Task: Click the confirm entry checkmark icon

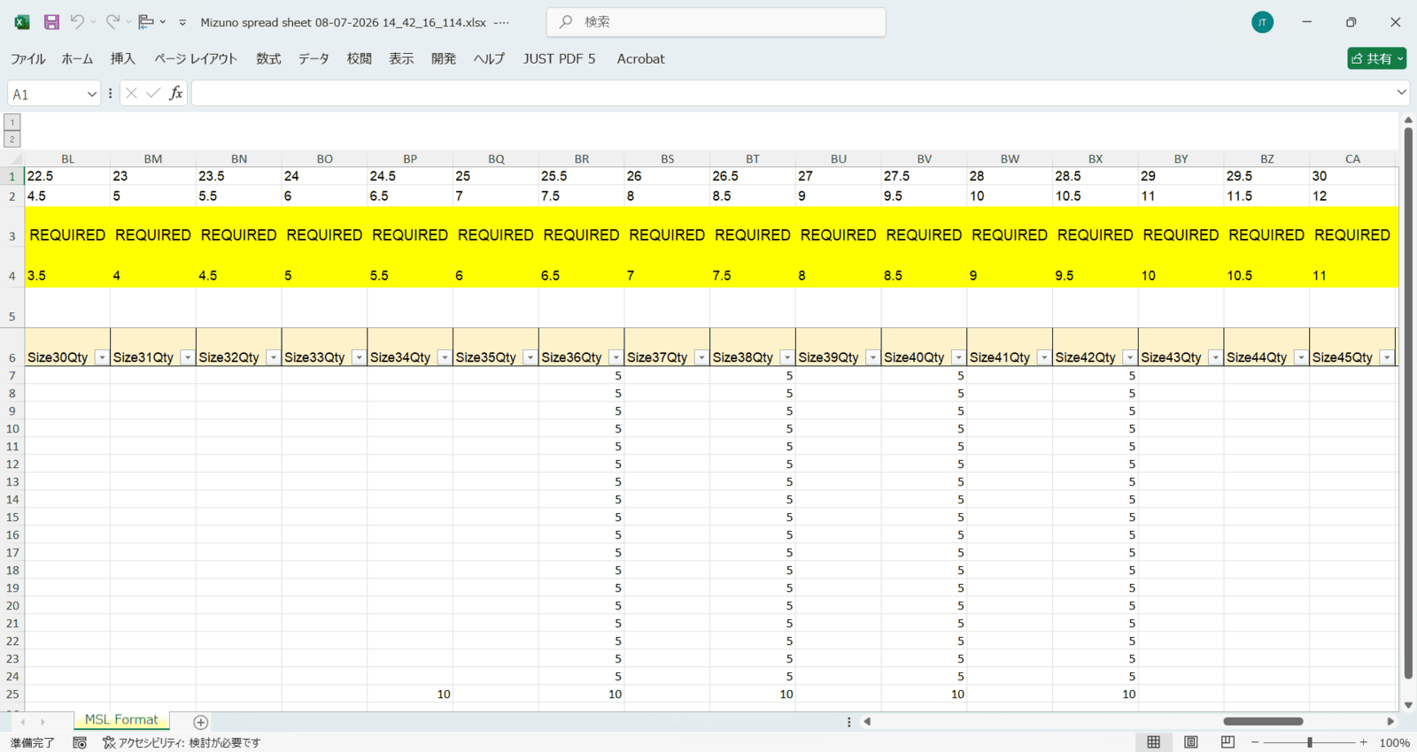Action: (153, 93)
